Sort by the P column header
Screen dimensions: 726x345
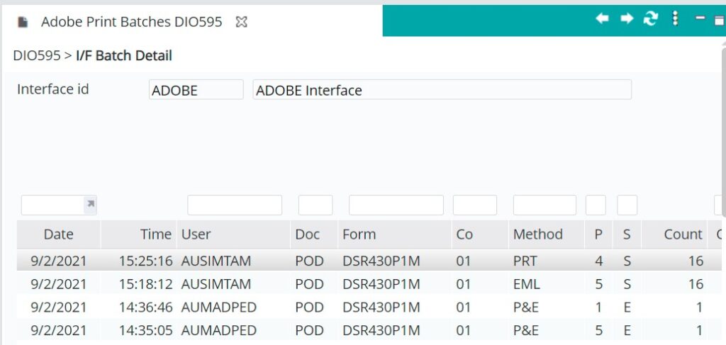pos(598,234)
